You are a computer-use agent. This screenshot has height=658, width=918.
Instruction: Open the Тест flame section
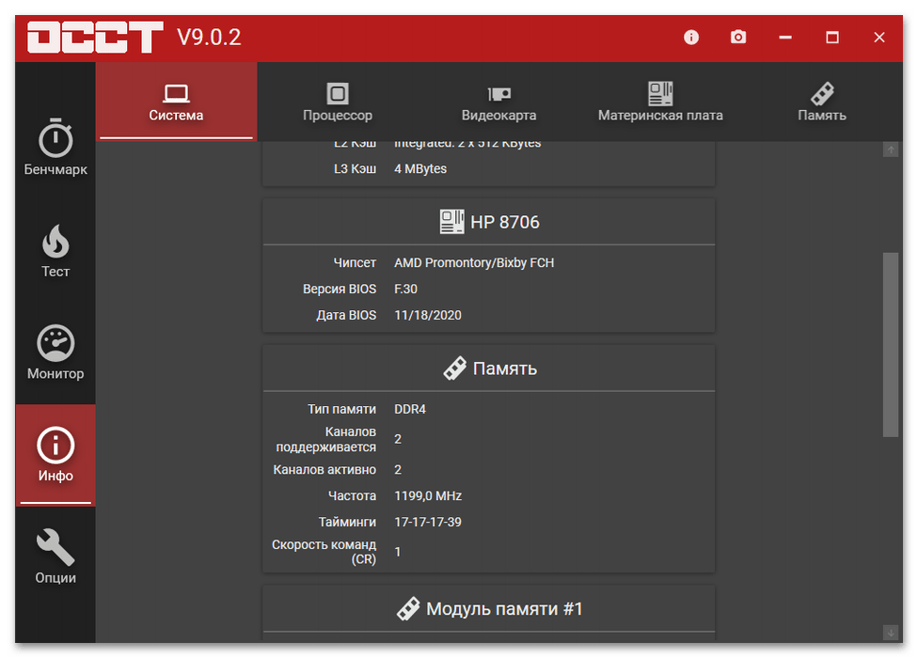(x=55, y=252)
